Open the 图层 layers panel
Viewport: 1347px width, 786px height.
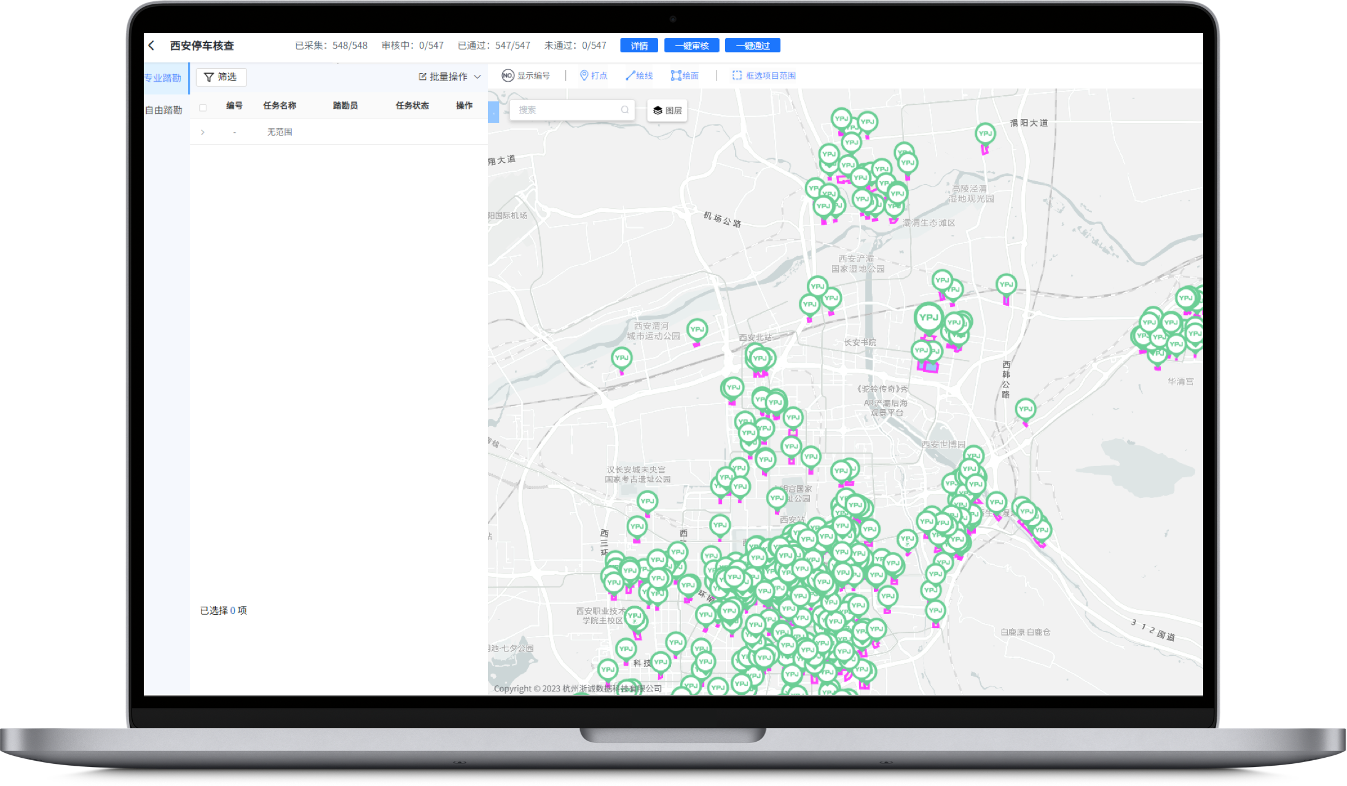(667, 111)
